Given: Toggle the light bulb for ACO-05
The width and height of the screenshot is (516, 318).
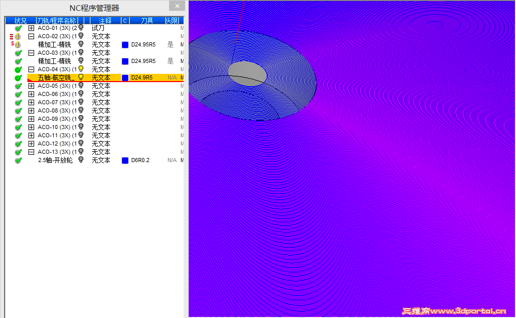Looking at the screenshot, I should [x=81, y=85].
